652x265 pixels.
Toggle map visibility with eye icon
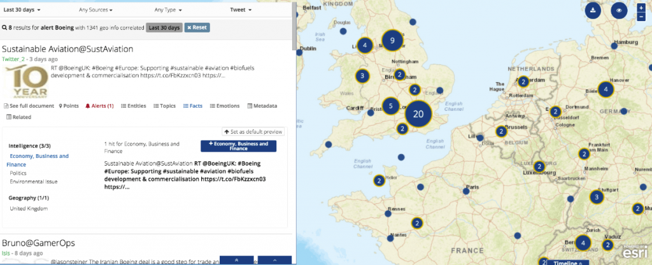(x=619, y=11)
